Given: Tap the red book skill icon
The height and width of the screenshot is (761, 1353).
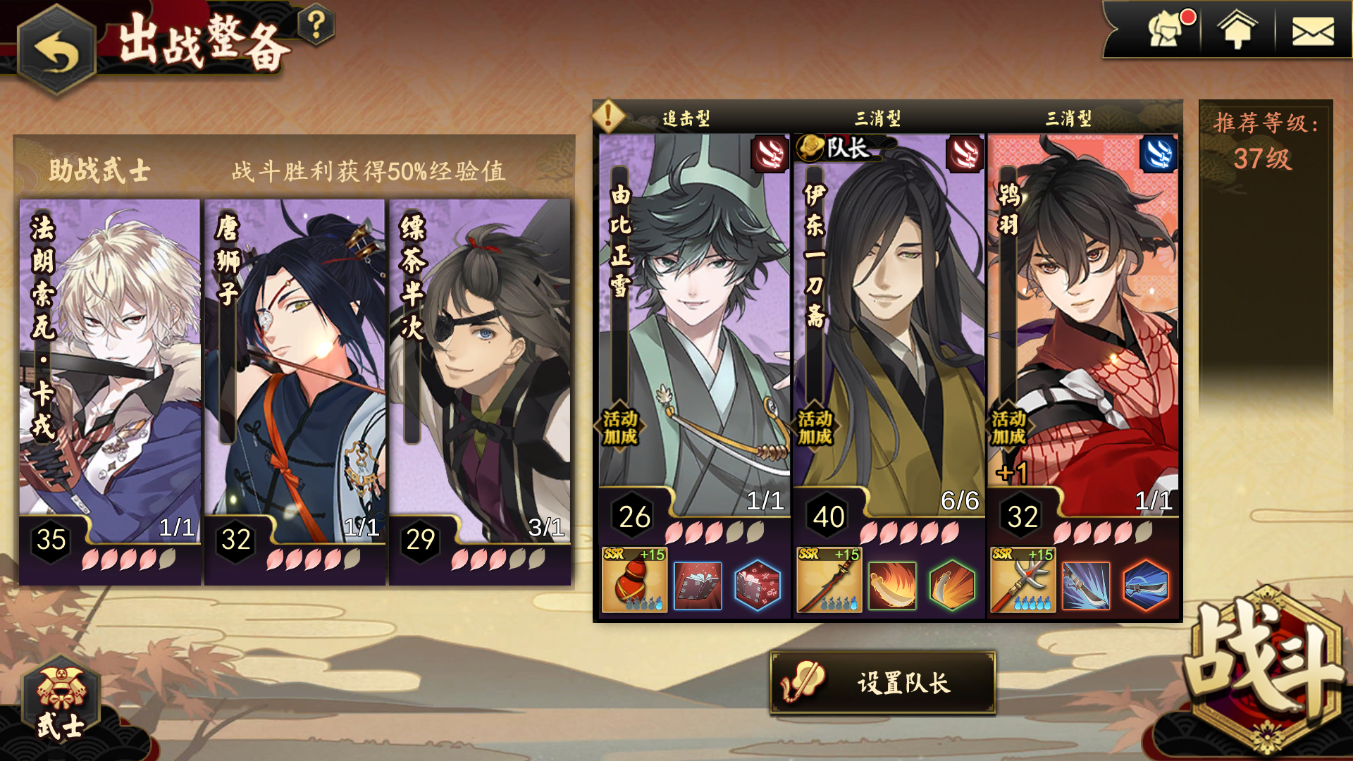Looking at the screenshot, I should tap(698, 585).
